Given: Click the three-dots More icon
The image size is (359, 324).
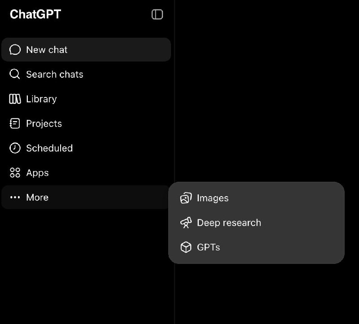Looking at the screenshot, I should tap(15, 197).
